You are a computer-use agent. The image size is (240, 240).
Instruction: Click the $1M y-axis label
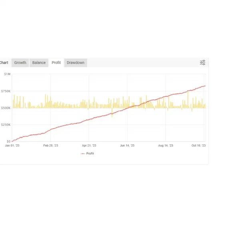tap(7, 74)
